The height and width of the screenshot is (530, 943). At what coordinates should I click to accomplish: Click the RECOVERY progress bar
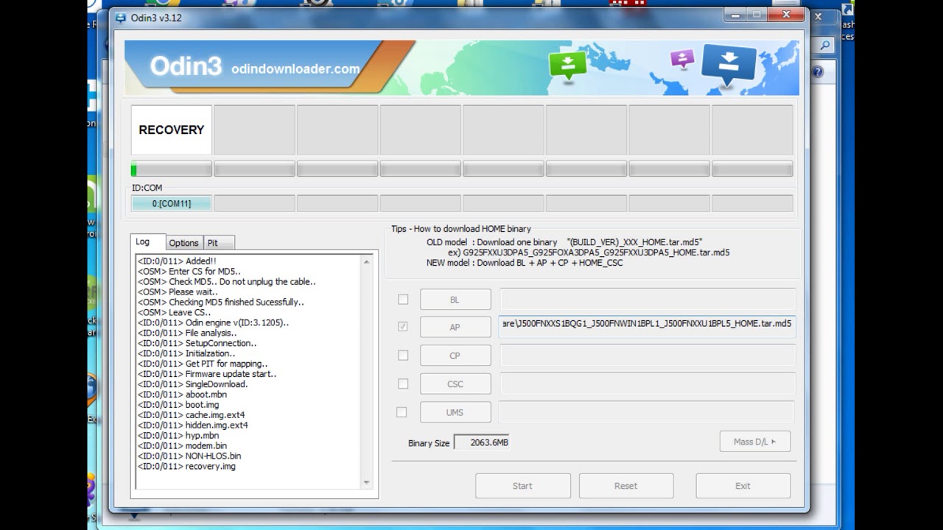tap(172, 169)
